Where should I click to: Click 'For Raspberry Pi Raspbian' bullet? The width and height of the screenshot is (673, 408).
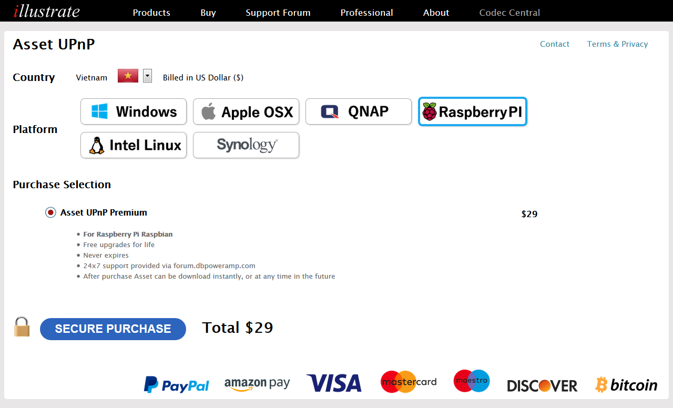coord(128,234)
